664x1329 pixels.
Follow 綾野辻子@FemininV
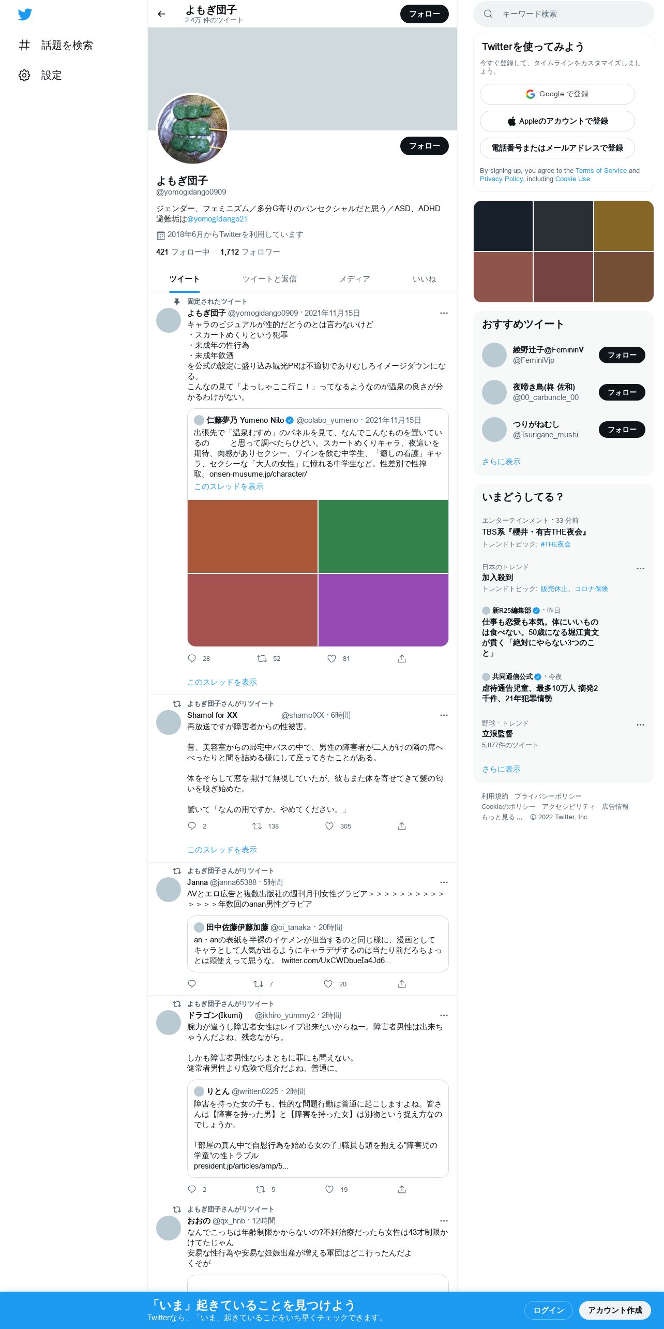(x=622, y=355)
